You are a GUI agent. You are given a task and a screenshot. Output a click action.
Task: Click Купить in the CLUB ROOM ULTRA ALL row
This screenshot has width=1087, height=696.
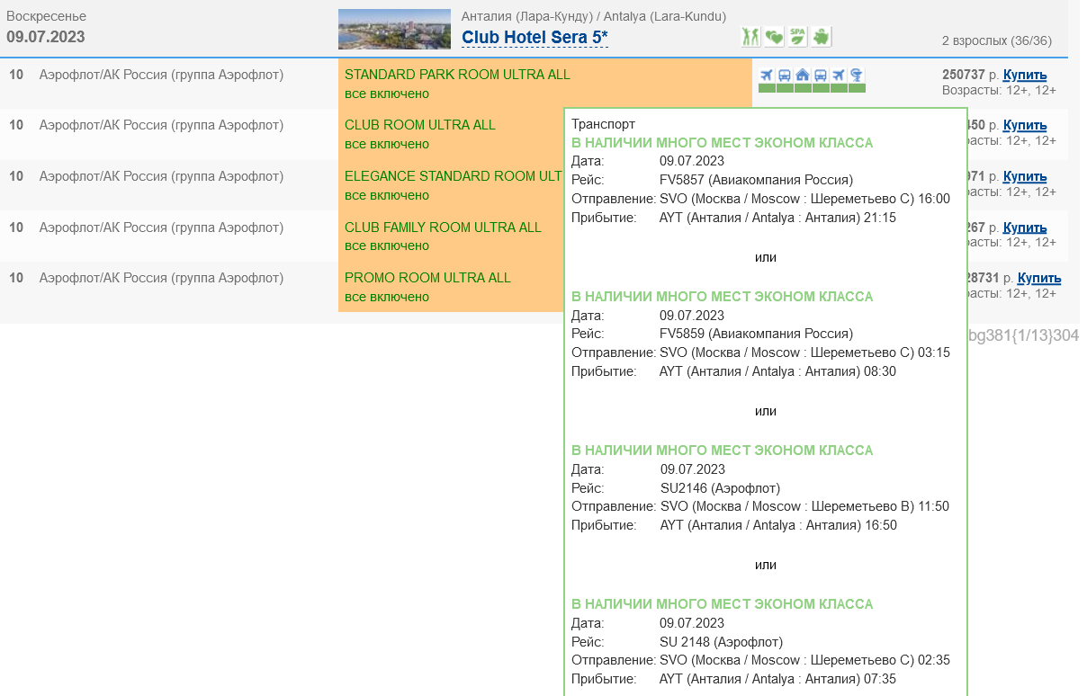pyautogui.click(x=1025, y=125)
